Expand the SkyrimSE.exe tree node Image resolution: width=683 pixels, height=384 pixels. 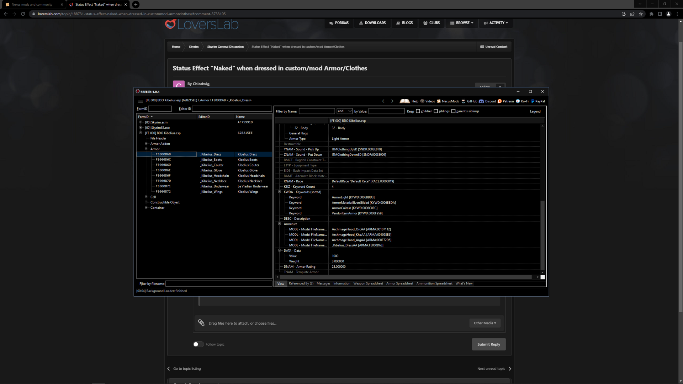[x=141, y=128]
